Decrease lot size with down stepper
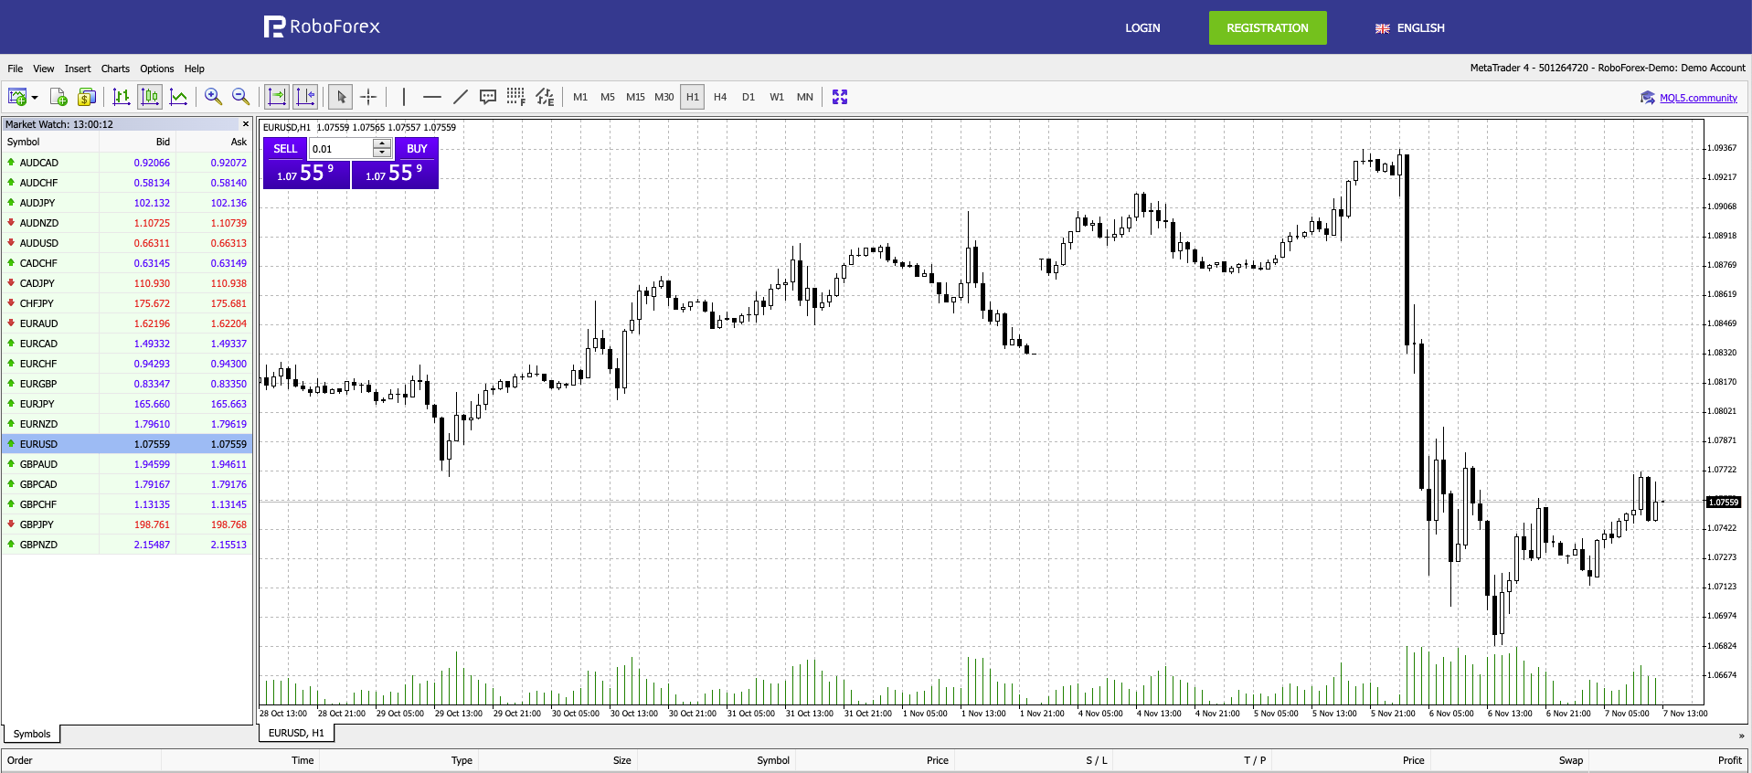Screen dimensions: 1752x773 382,154
